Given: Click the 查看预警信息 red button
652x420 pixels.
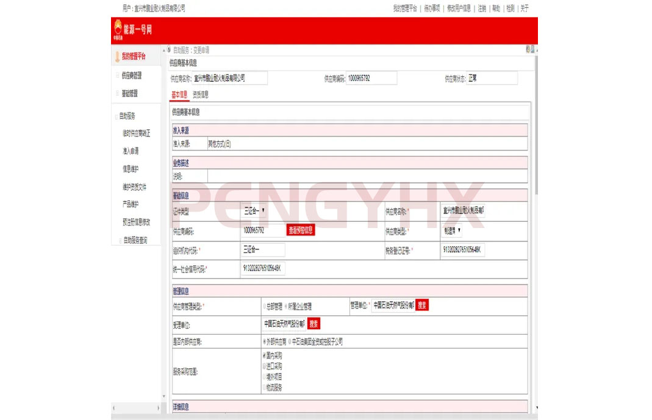Looking at the screenshot, I should coord(301,230).
